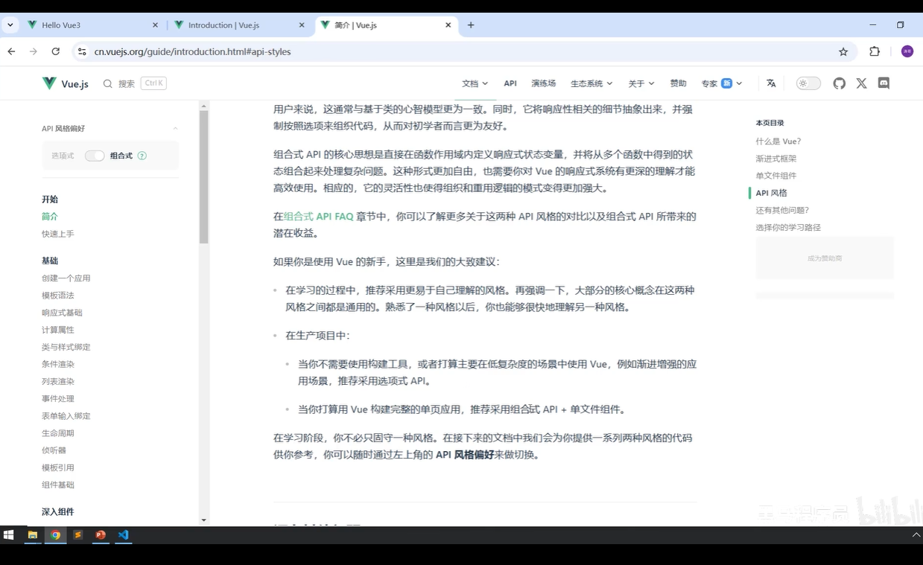
Task: Open the Discord icon link
Action: pos(884,83)
